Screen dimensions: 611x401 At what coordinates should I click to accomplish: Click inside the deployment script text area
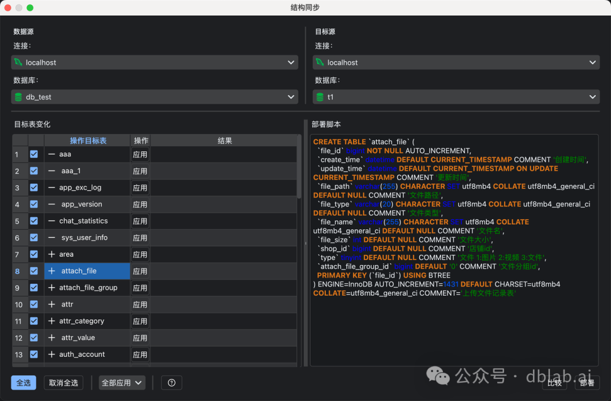(454, 250)
